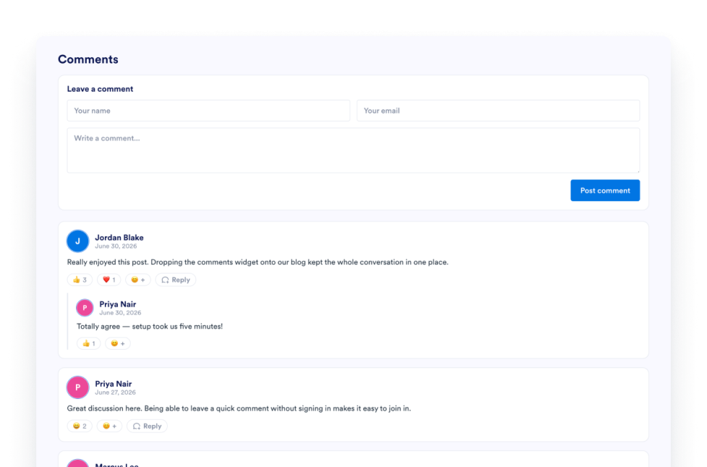Screen dimensions: 707x467
Task: Click Jordan Blake's J avatar
Action: point(77,241)
